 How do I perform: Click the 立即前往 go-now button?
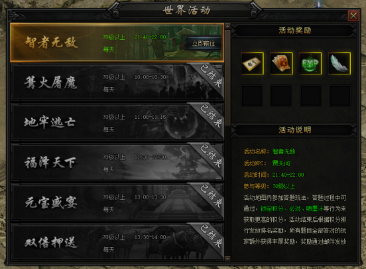[204, 43]
